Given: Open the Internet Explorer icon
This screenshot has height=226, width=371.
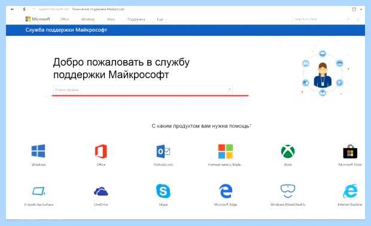Looking at the screenshot, I should click(351, 191).
